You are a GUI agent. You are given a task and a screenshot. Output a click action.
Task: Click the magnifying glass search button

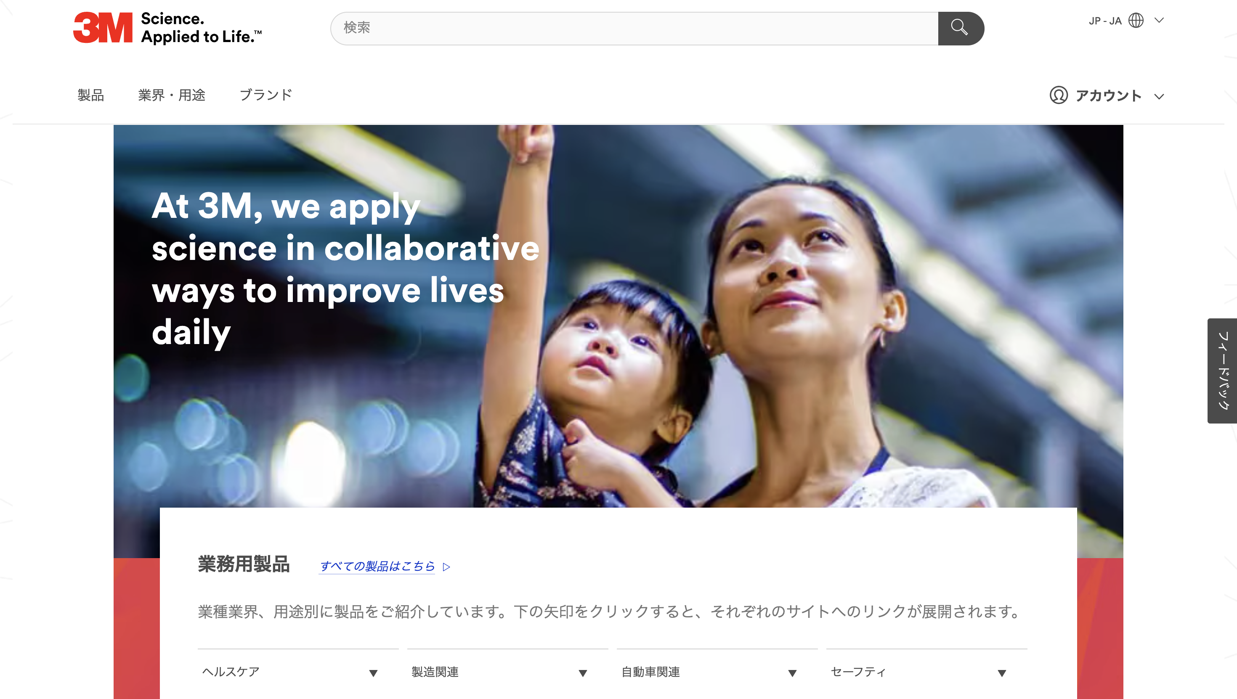(961, 28)
